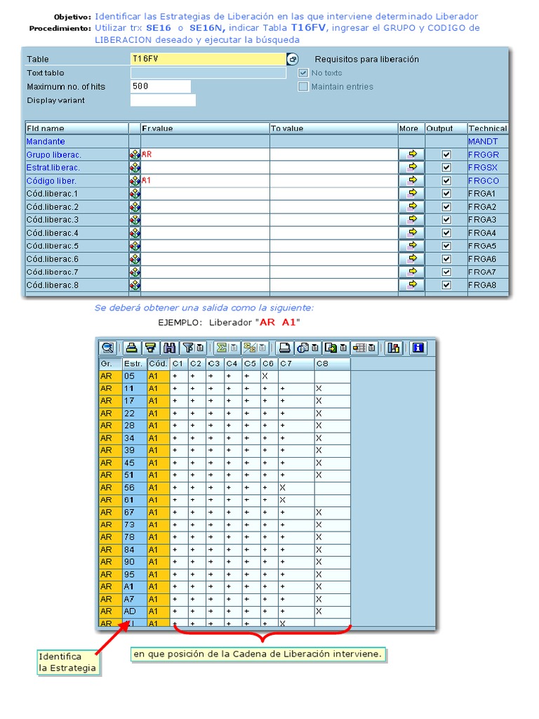Sort ascending using the results toolbar icon

tap(131, 348)
